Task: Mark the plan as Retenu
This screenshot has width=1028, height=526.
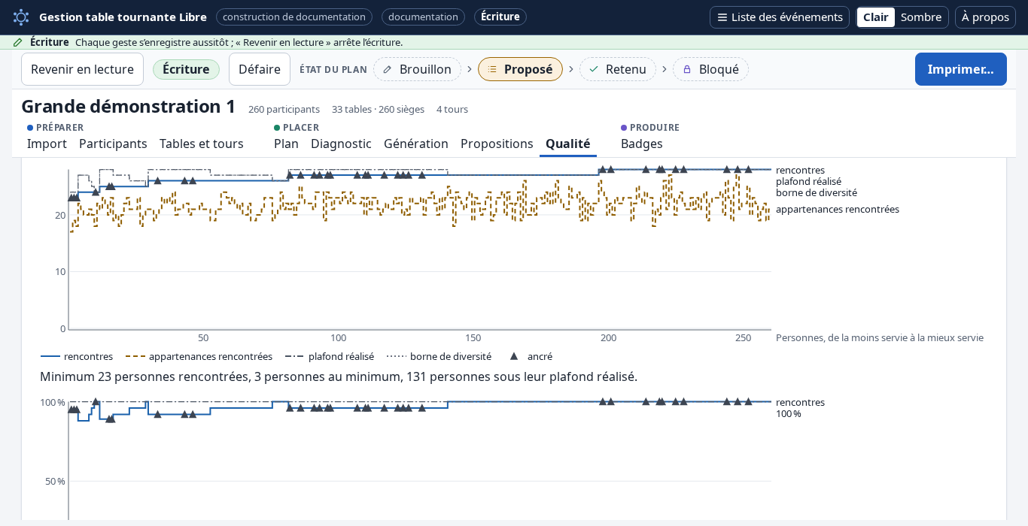Action: click(617, 69)
